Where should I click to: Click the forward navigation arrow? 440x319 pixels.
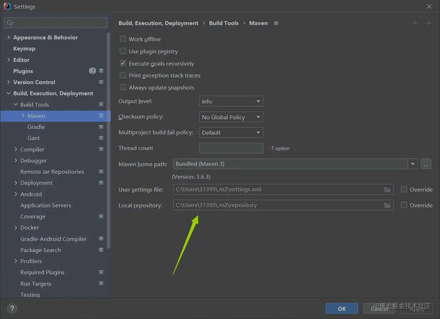(428, 23)
